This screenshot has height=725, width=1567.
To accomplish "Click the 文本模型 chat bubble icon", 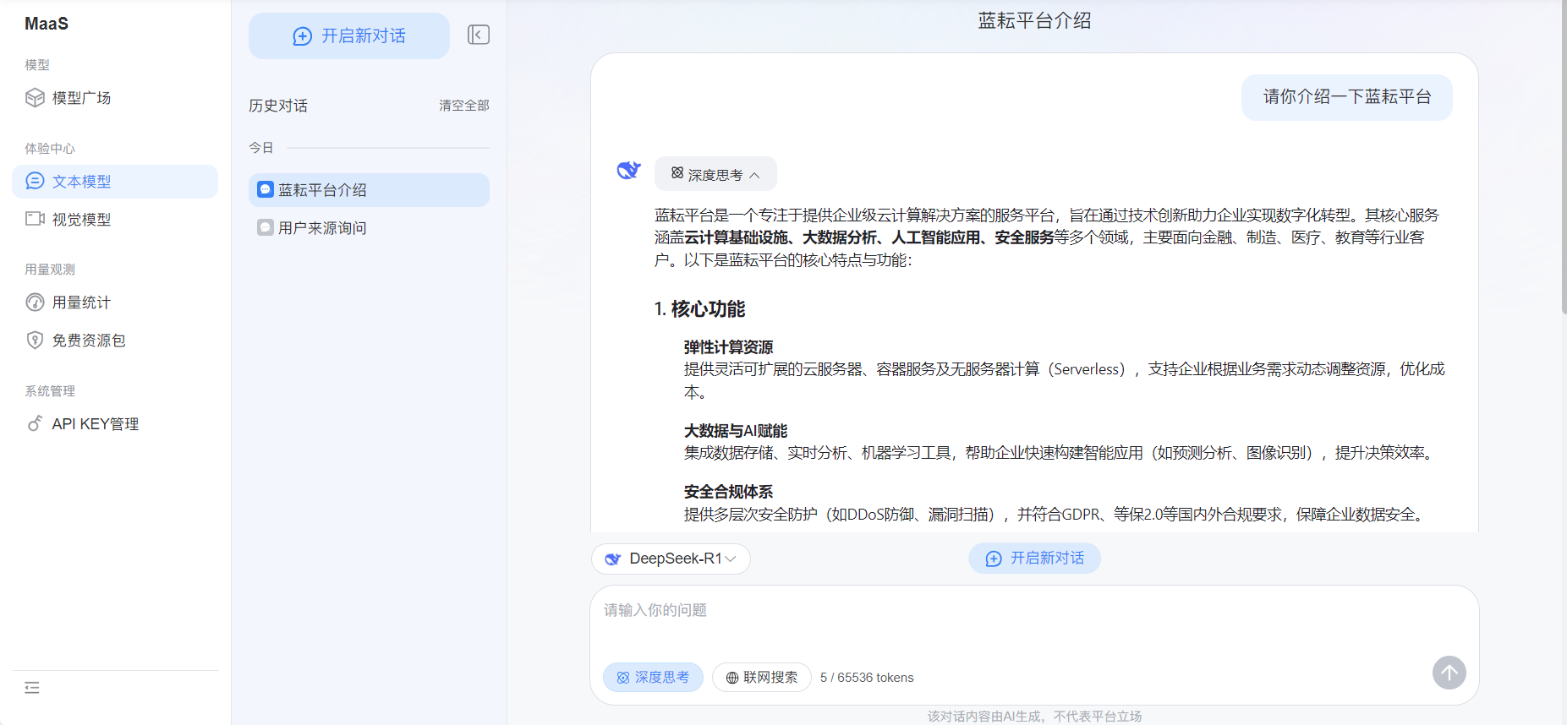I will [x=35, y=181].
